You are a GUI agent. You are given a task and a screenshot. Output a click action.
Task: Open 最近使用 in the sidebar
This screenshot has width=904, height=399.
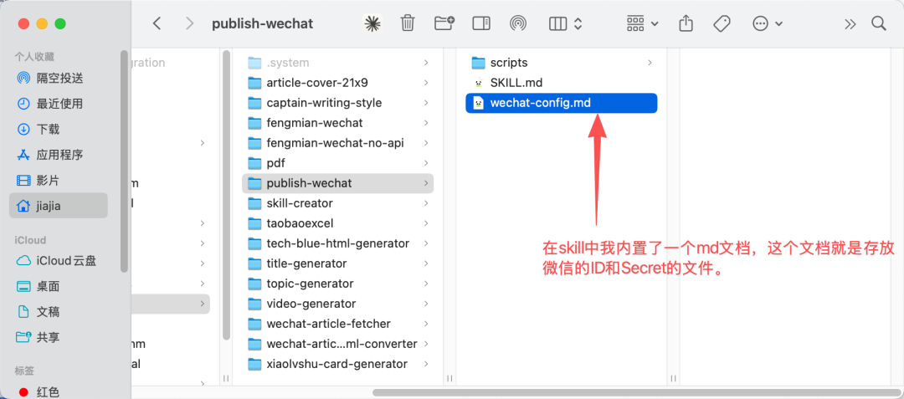point(50,104)
